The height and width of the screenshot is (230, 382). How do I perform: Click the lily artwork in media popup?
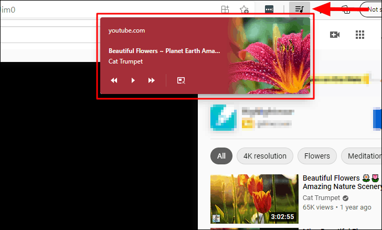269,56
